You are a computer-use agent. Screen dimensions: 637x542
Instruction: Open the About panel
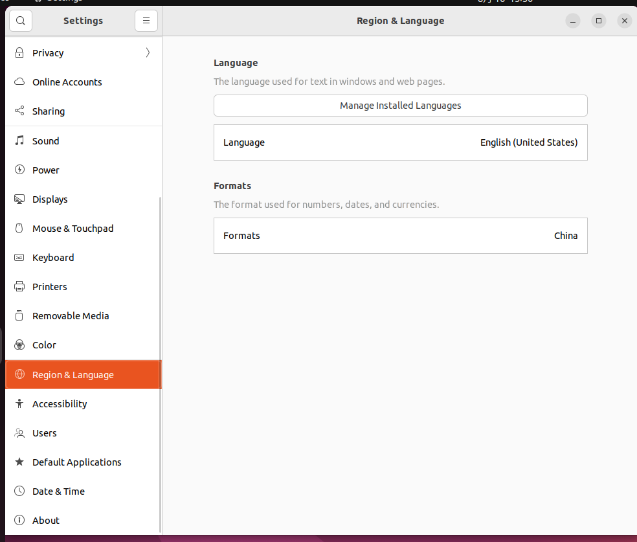pos(46,521)
